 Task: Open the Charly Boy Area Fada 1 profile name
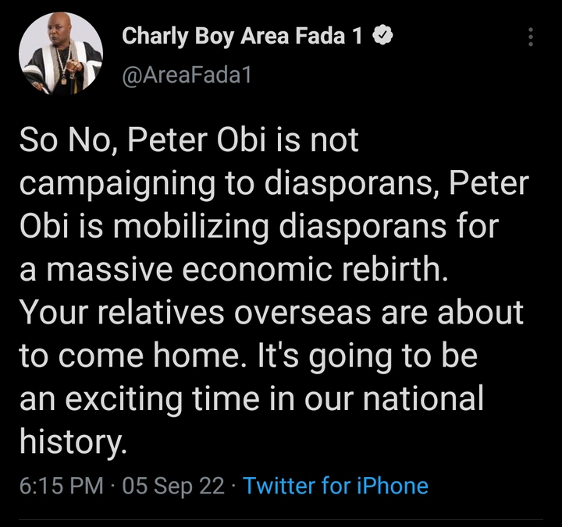243,36
